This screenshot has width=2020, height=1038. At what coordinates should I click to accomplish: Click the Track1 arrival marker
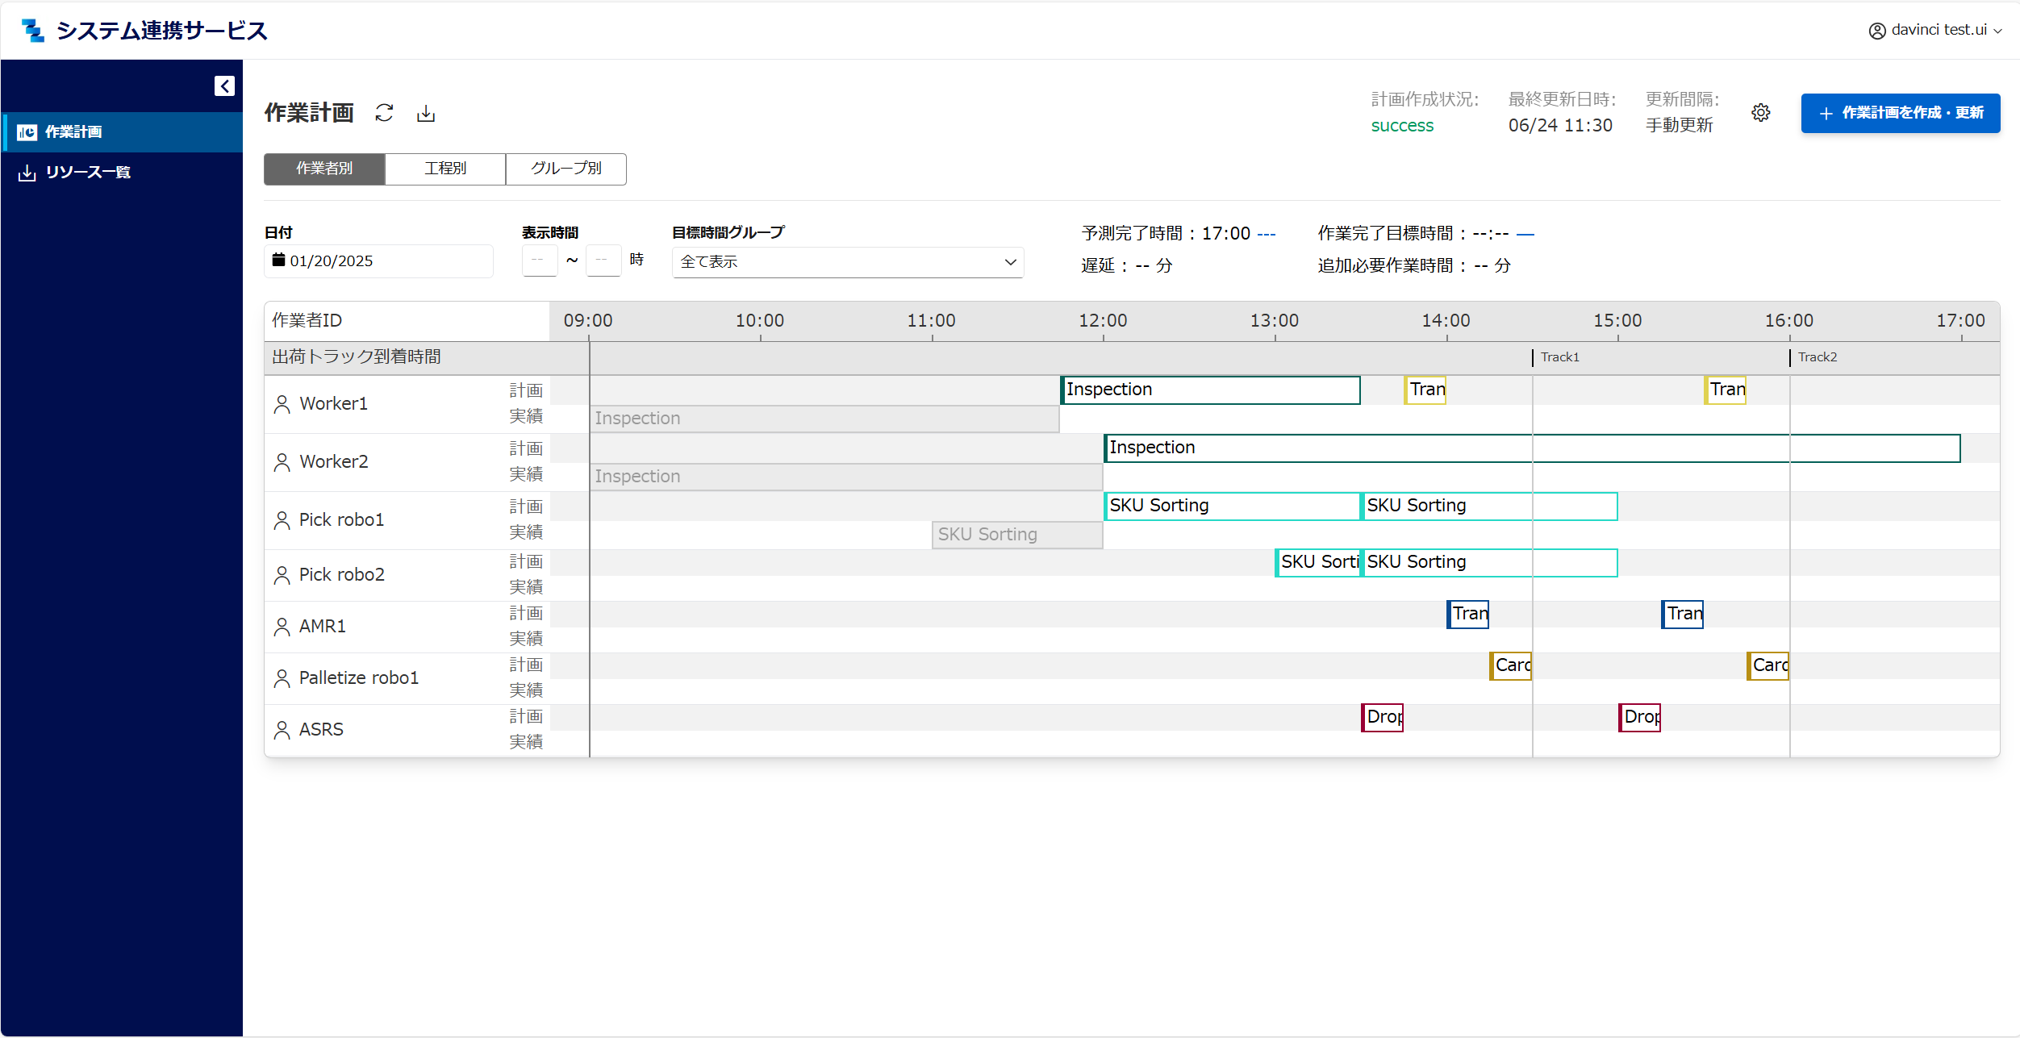pyautogui.click(x=1557, y=357)
